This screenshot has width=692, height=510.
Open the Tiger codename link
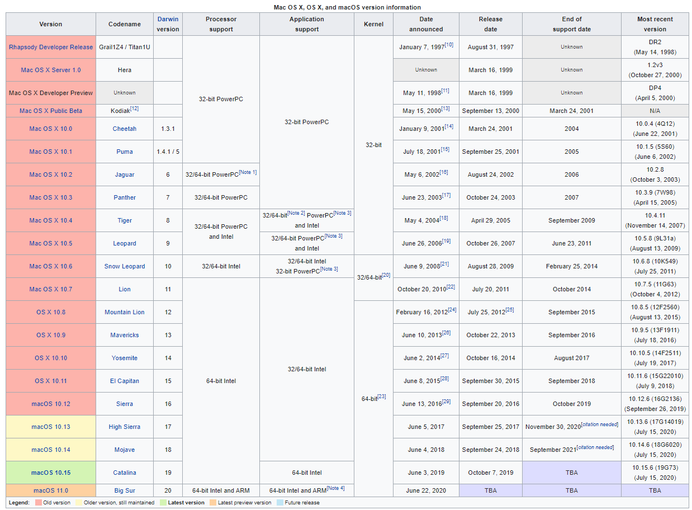click(124, 220)
